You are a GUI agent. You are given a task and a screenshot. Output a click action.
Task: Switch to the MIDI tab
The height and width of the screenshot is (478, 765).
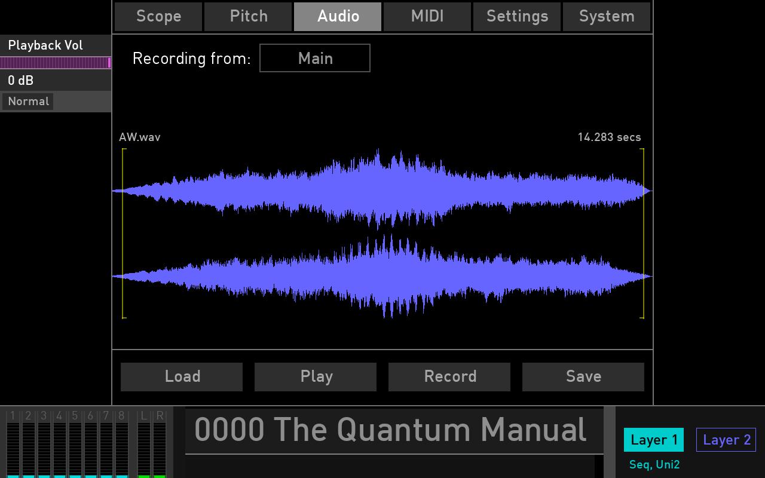[427, 16]
